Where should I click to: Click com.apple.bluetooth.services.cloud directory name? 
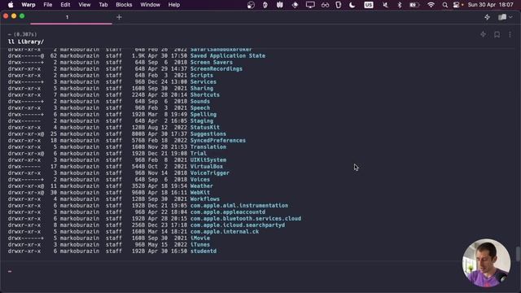pos(246,219)
